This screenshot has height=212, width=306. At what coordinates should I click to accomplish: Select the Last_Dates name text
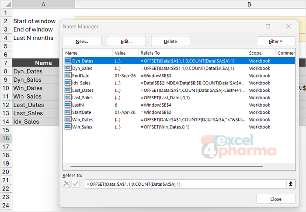tap(83, 90)
